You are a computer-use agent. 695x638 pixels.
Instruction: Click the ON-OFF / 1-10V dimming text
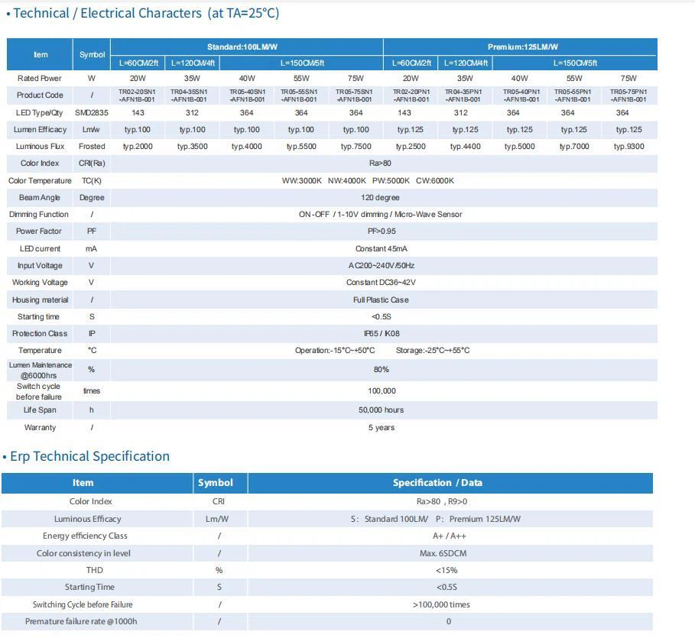[380, 215]
